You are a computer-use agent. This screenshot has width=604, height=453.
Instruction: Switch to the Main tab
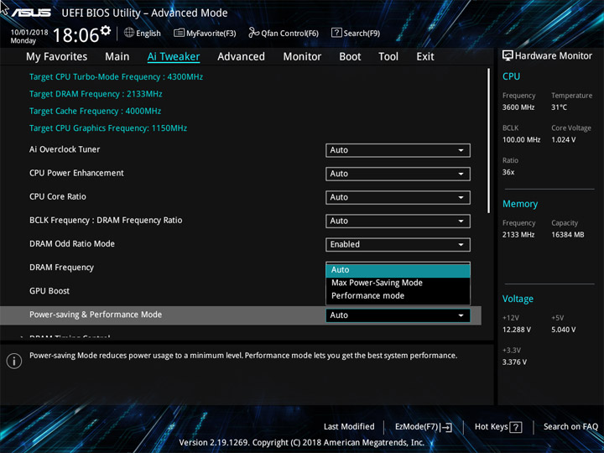coord(117,57)
